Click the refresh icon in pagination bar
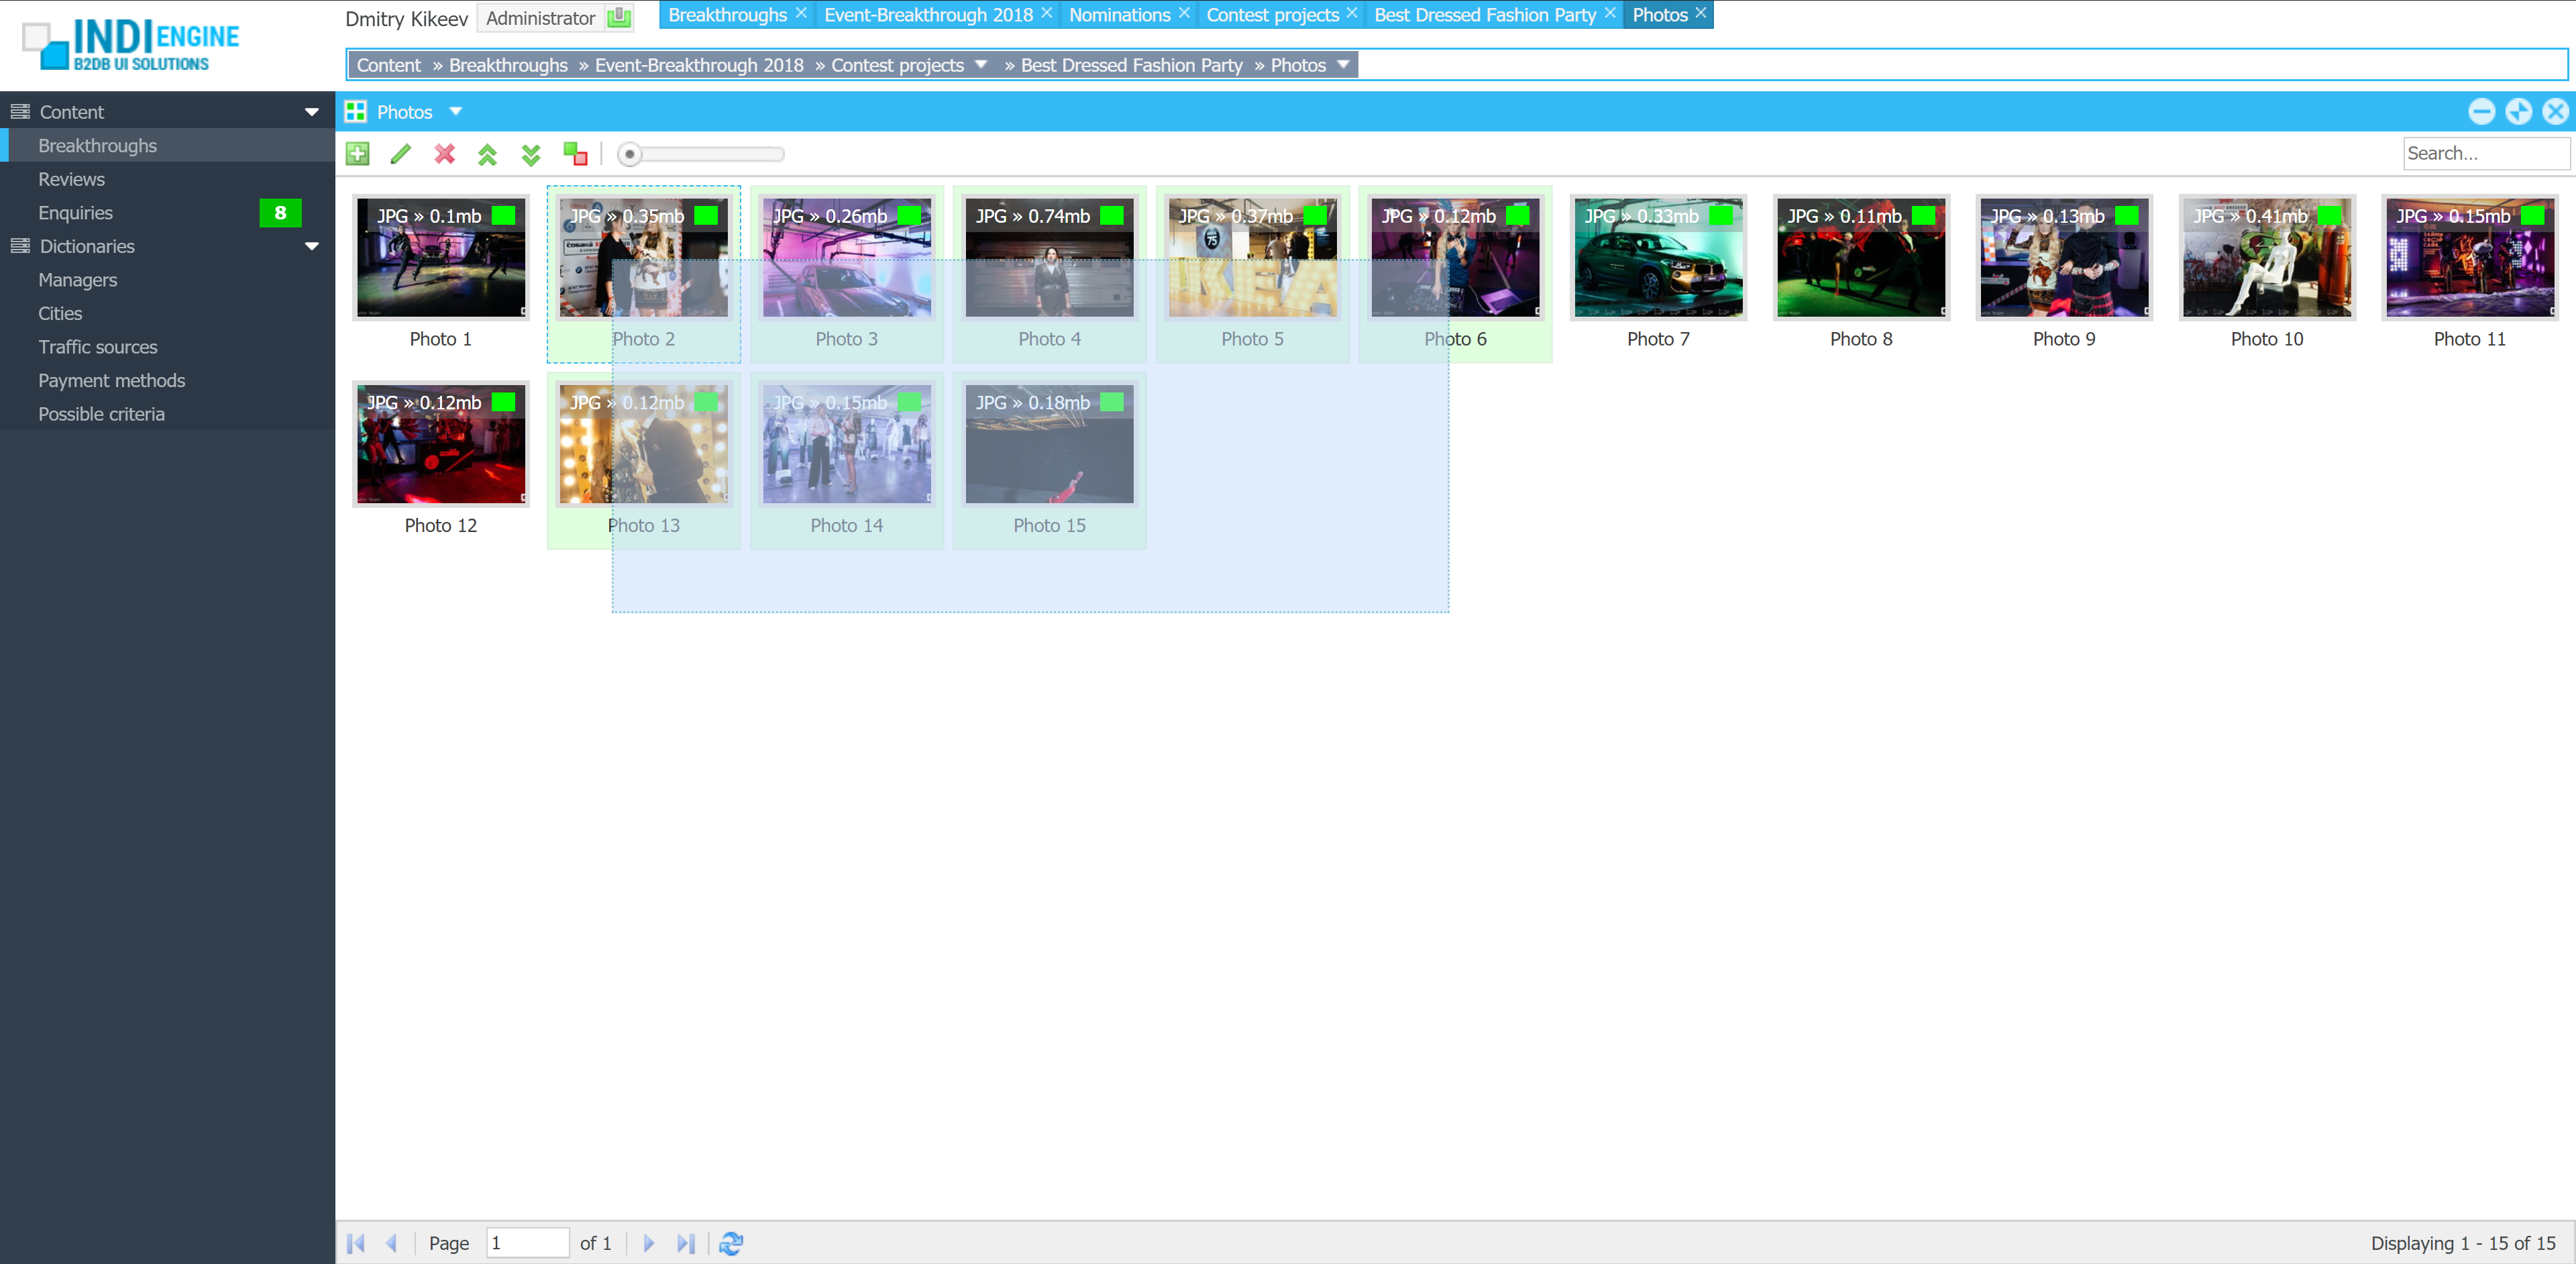 coord(731,1243)
